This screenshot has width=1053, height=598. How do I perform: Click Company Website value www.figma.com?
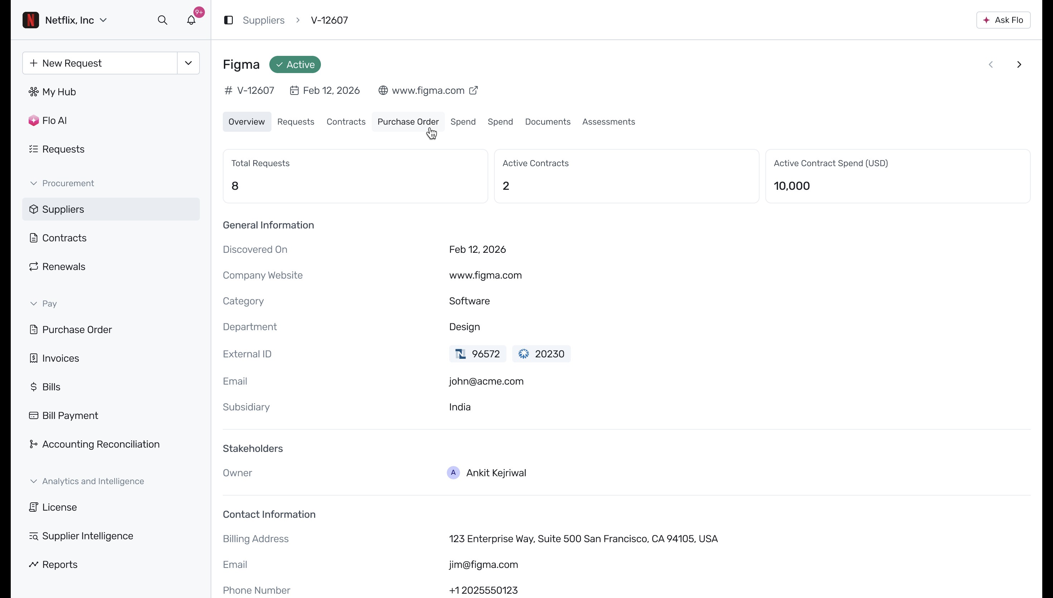pyautogui.click(x=485, y=276)
